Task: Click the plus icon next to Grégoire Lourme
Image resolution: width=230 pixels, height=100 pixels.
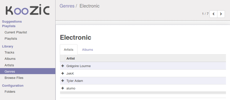Action: click(x=63, y=66)
